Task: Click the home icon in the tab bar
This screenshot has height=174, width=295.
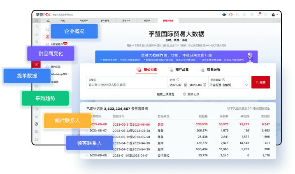Action: (x=49, y=20)
